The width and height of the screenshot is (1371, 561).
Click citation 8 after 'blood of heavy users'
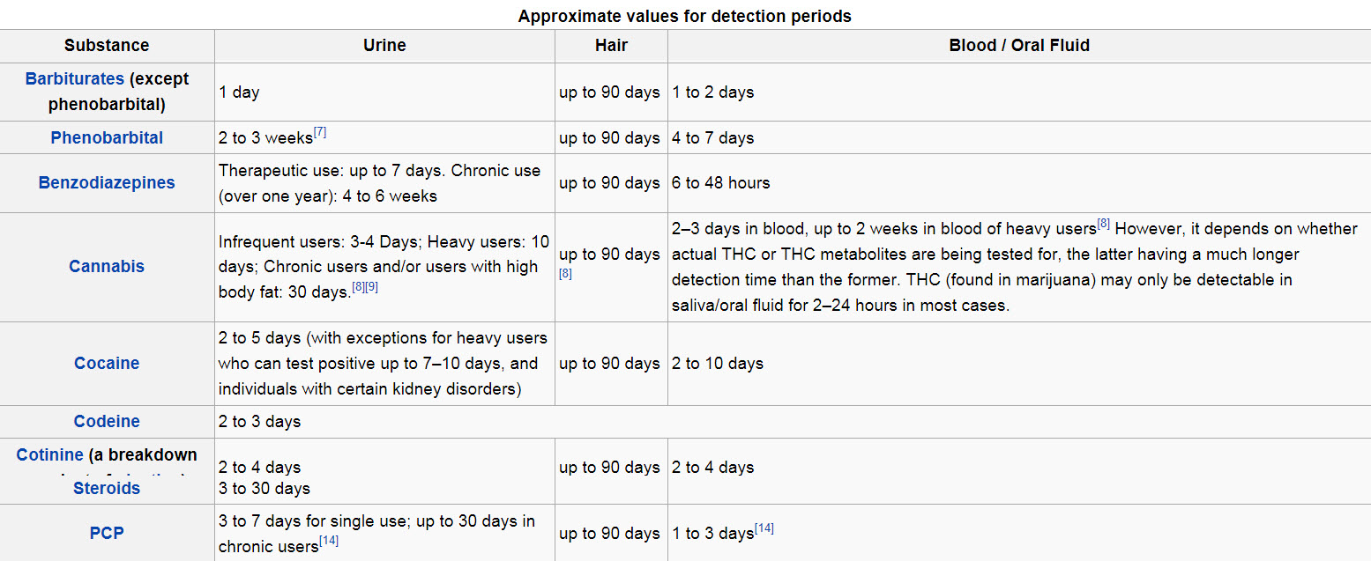pos(1103,224)
